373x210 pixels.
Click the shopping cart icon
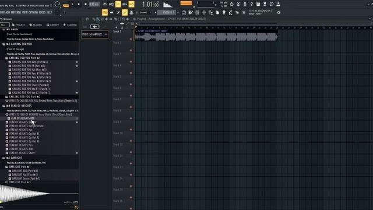pyautogui.click(x=244, y=12)
